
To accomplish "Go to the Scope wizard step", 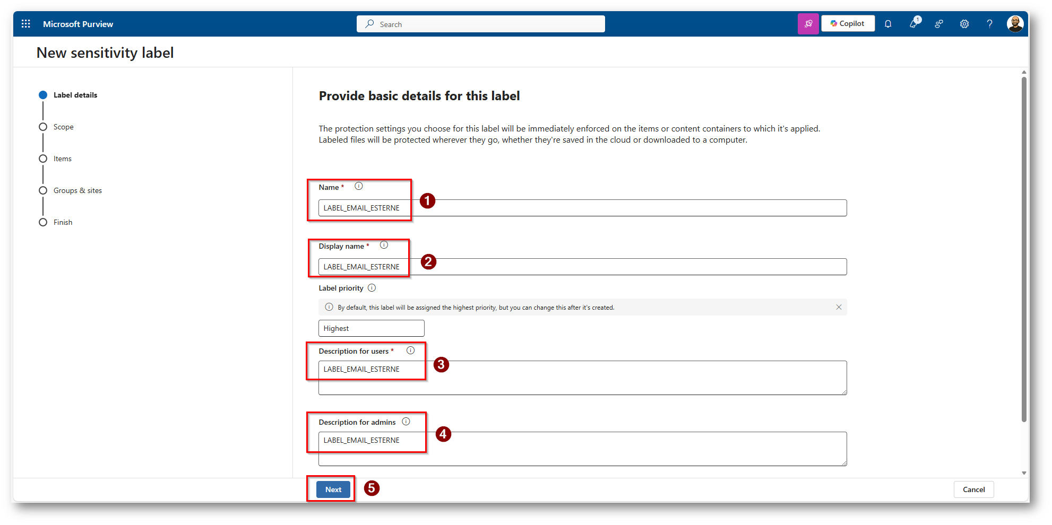I will [x=56, y=127].
